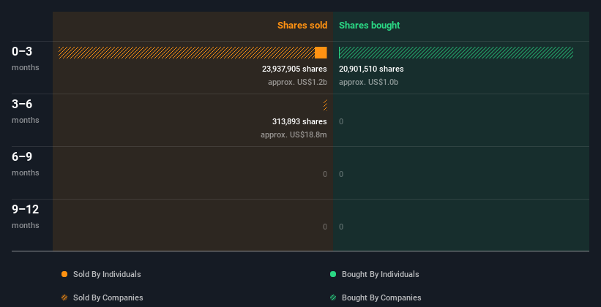The width and height of the screenshot is (601, 307).
Task: Click the small orange hatched bar for 3–6 months
Action: point(325,105)
